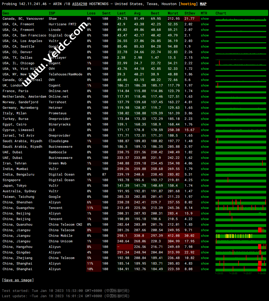Screen dimensions: 269x301
Task: Click the Loss column header
Action: (x=91, y=13)
